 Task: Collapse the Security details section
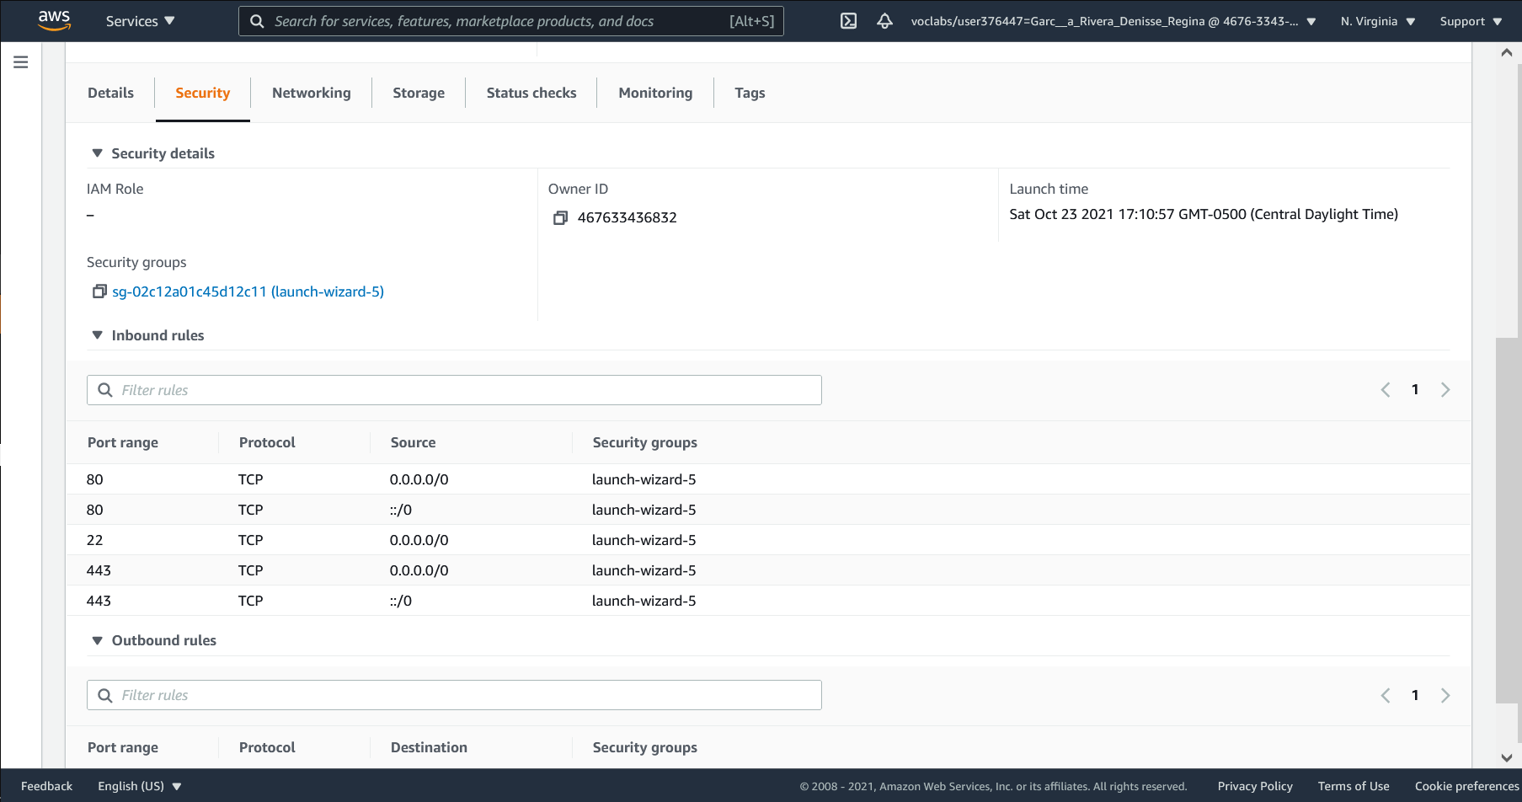click(x=97, y=152)
